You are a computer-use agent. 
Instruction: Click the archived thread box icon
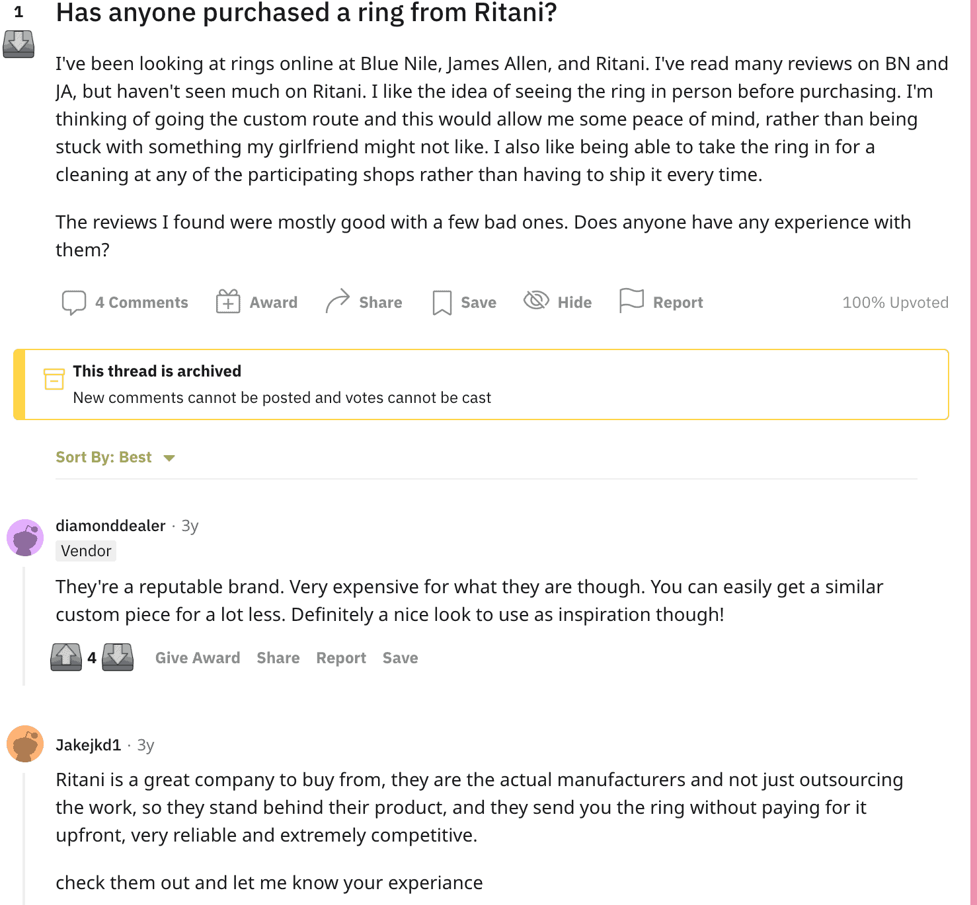[x=54, y=380]
